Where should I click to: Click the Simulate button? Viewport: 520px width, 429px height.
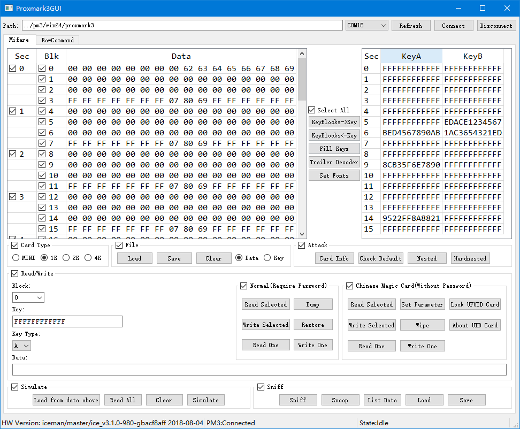pos(206,400)
